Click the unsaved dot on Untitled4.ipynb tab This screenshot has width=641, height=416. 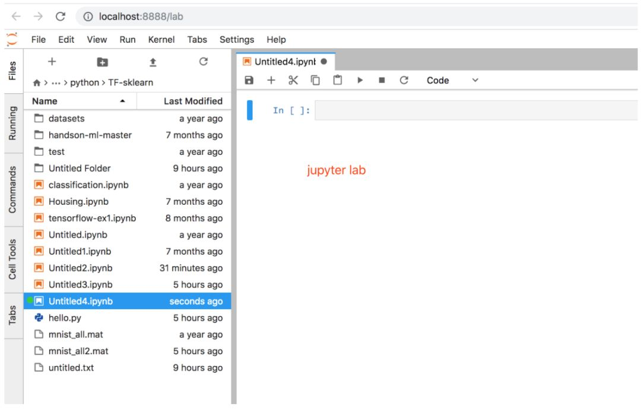[324, 62]
